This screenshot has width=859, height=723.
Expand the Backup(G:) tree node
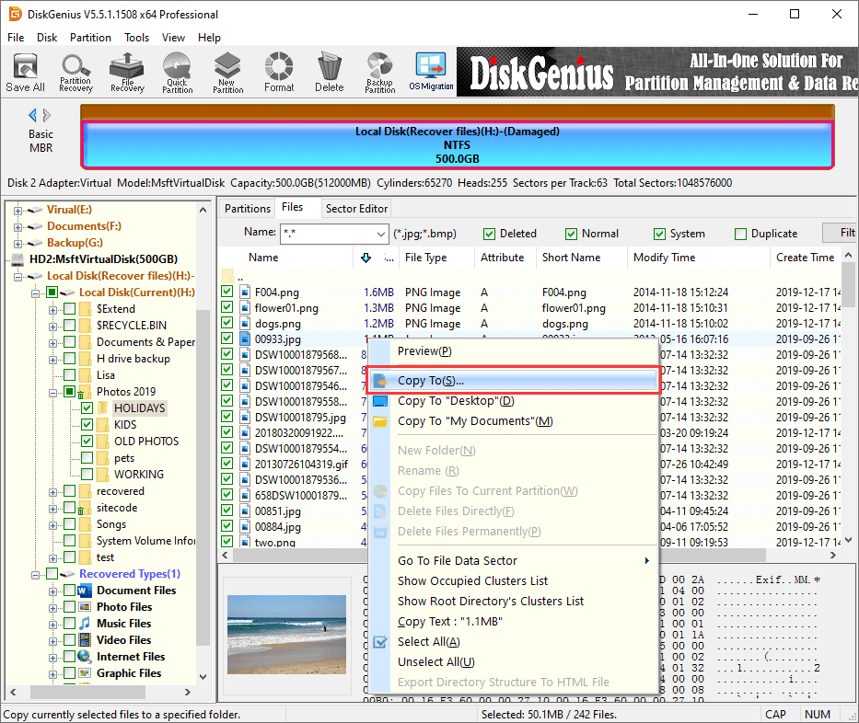(18, 243)
